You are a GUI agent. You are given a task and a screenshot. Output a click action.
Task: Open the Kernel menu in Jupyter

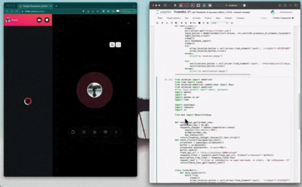point(218,18)
